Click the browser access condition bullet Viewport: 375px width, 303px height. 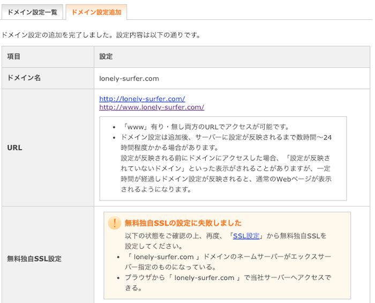pos(228,283)
